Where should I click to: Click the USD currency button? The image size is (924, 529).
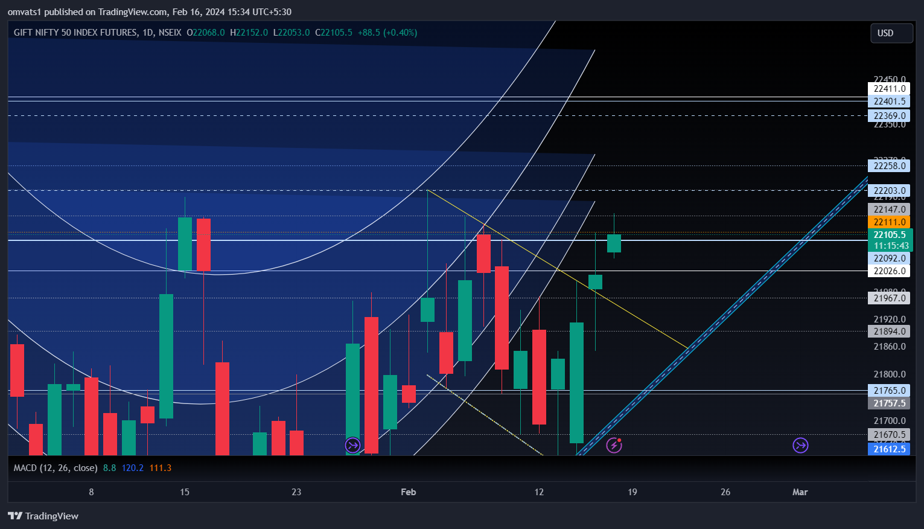coord(891,33)
